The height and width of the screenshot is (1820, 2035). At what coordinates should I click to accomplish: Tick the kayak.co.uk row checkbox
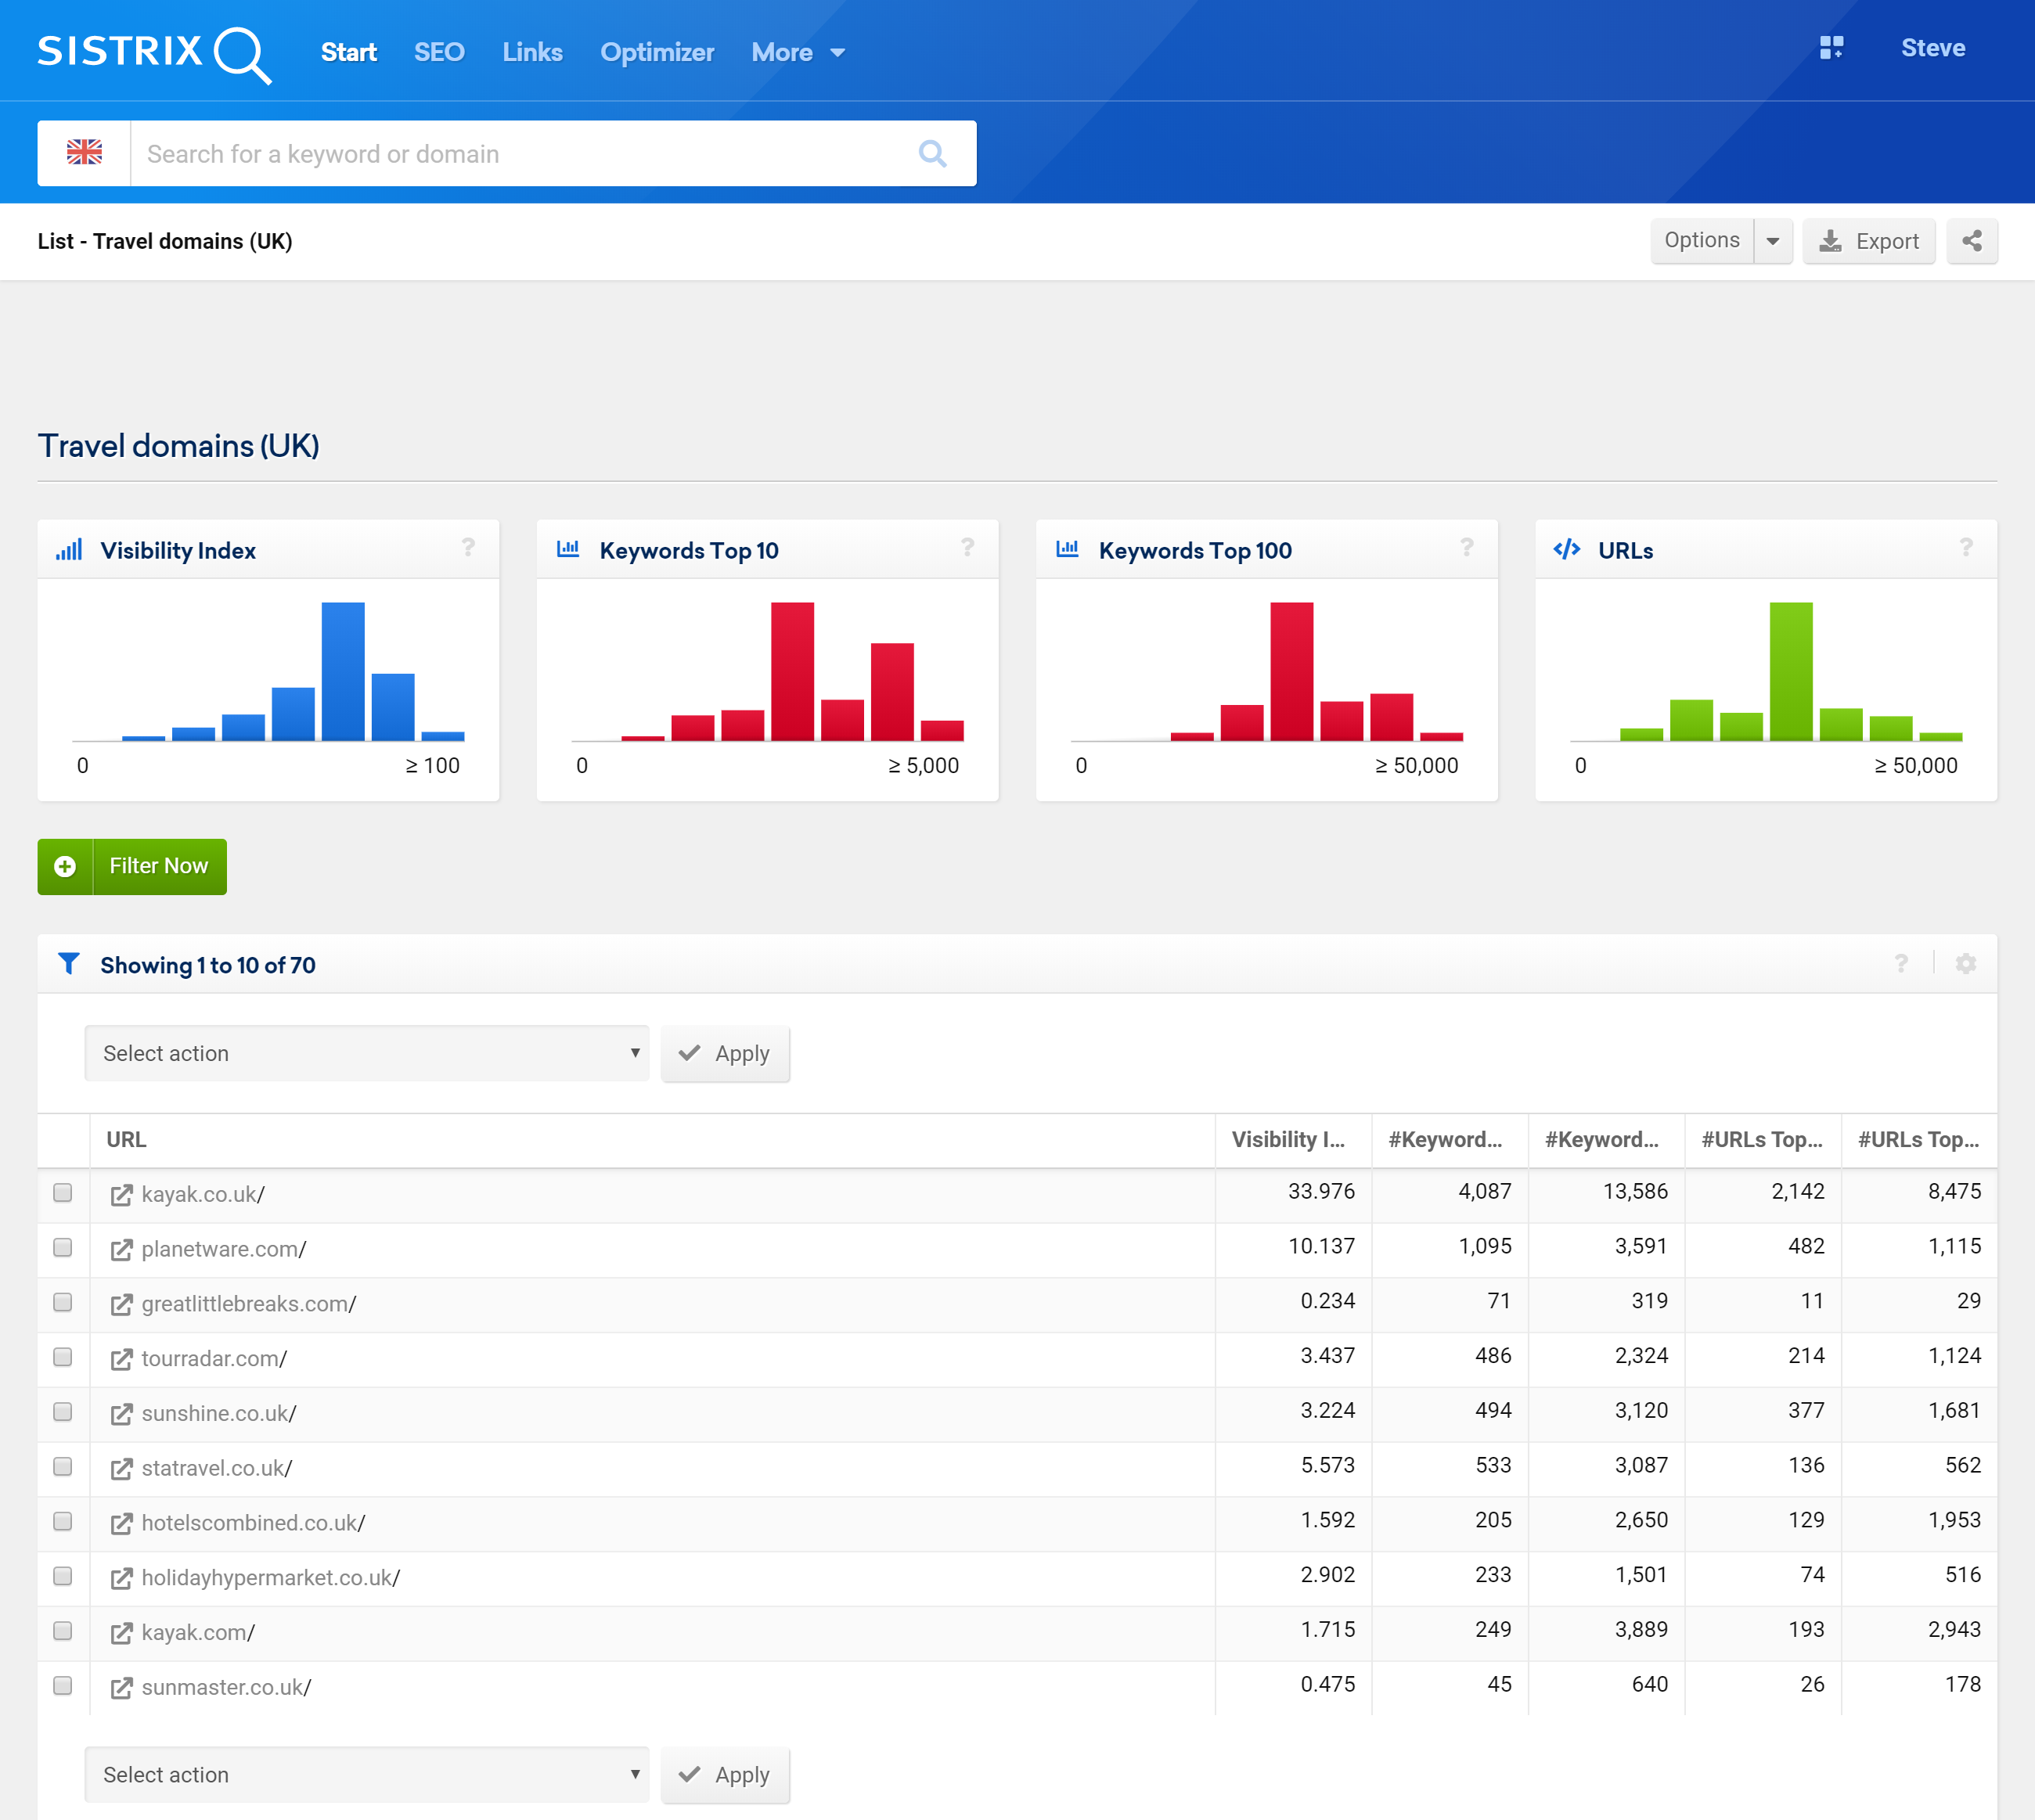(63, 1192)
